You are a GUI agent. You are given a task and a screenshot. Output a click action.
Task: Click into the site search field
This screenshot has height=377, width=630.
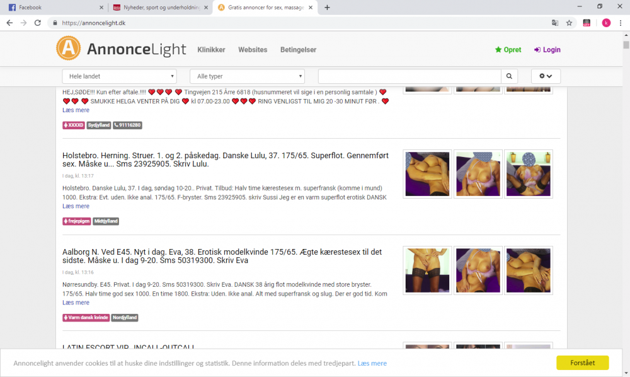pyautogui.click(x=409, y=76)
